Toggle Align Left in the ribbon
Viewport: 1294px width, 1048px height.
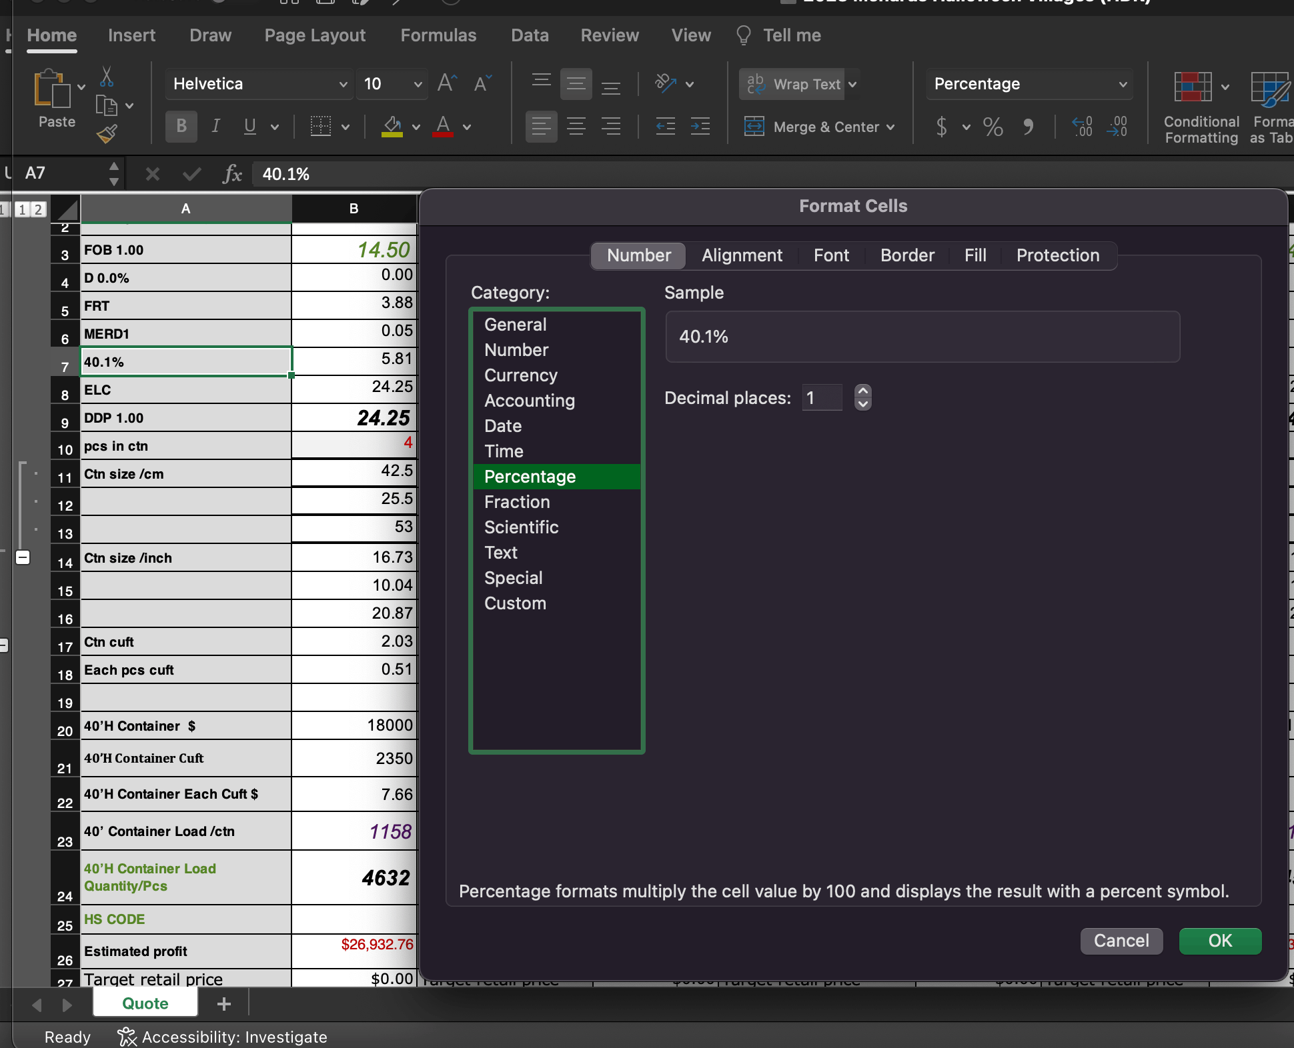(x=542, y=126)
